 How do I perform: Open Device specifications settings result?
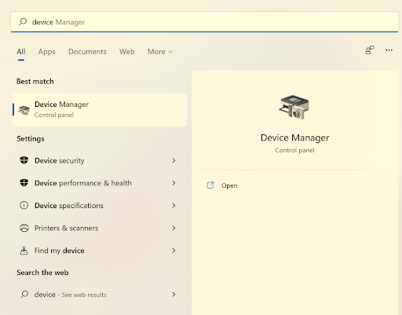(100, 205)
